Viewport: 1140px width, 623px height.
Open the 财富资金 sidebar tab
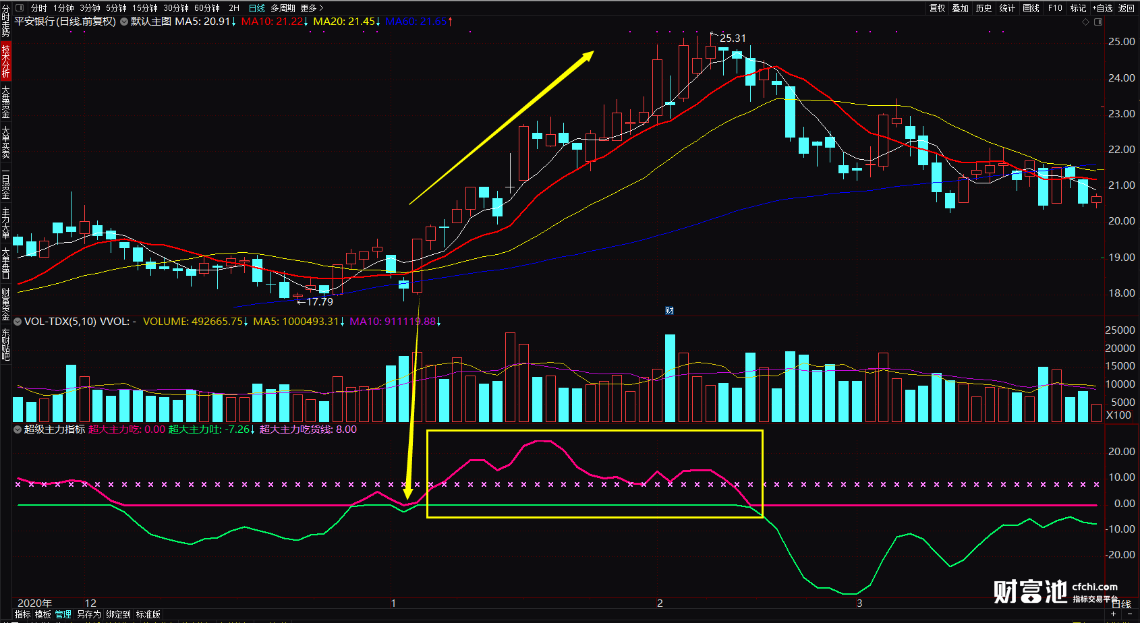click(5, 304)
